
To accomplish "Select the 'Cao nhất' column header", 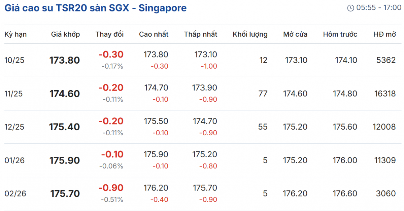I will click(154, 34).
